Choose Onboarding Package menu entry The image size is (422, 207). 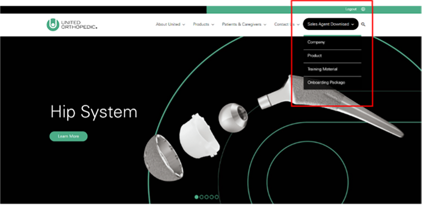(x=332, y=83)
